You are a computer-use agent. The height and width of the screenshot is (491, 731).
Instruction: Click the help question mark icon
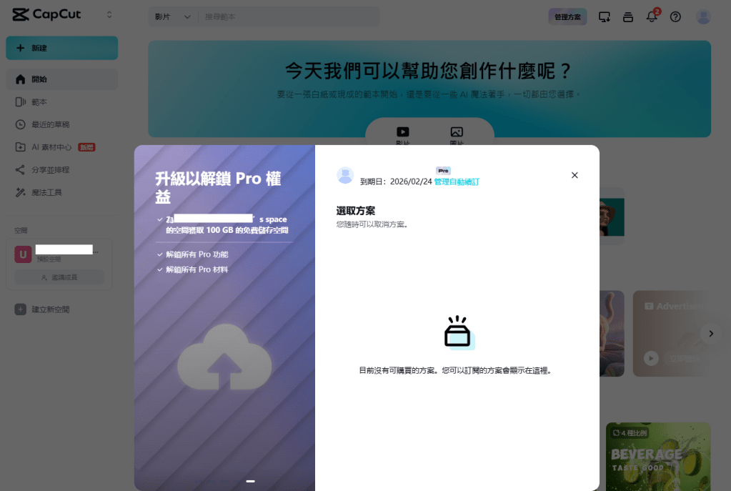675,16
